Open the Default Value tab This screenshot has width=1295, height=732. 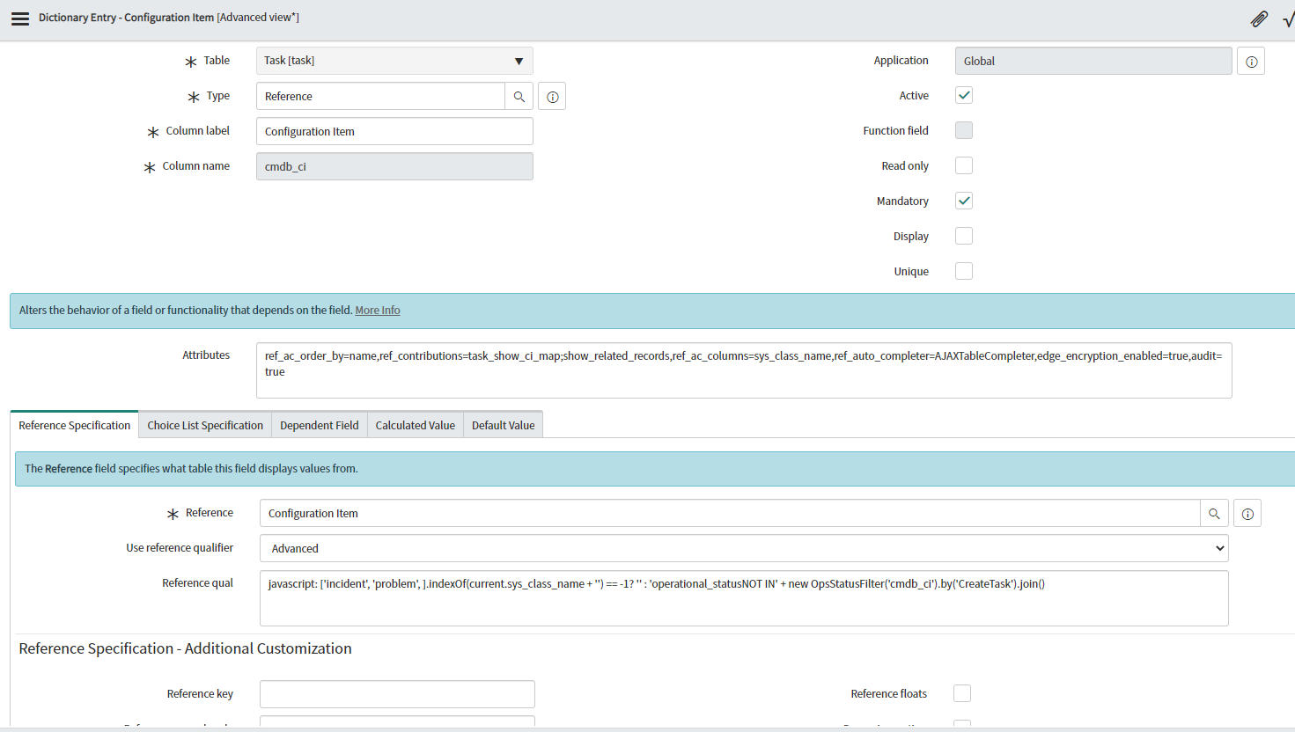coord(503,424)
